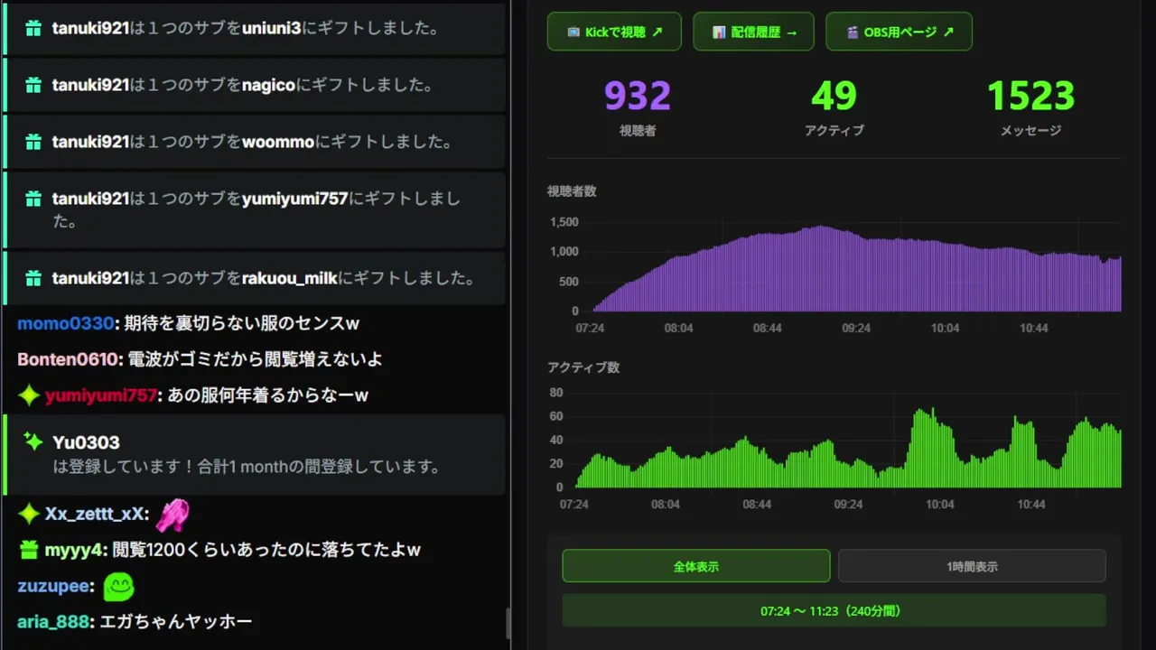Click the 932 viewer count
This screenshot has width=1156, height=650.
[x=638, y=96]
